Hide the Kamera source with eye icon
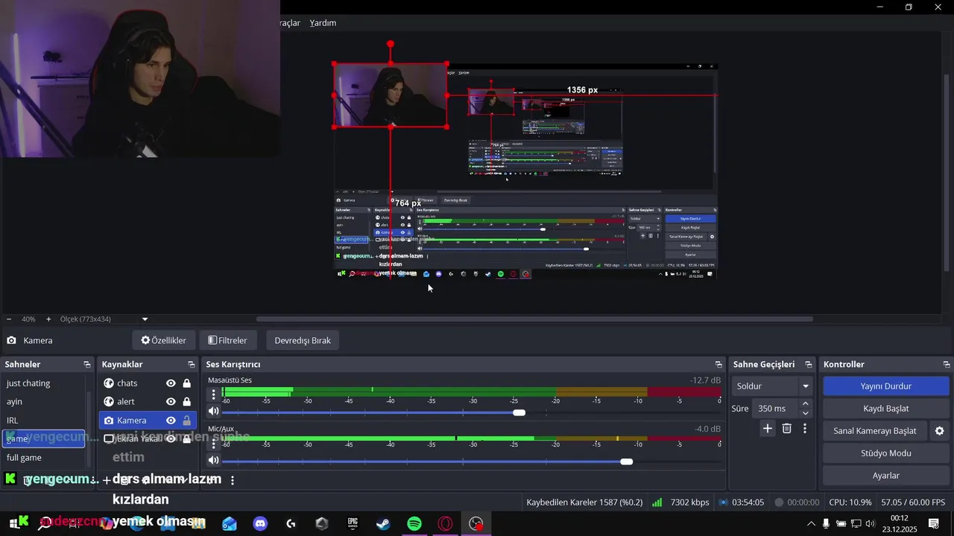This screenshot has width=954, height=536. (171, 421)
